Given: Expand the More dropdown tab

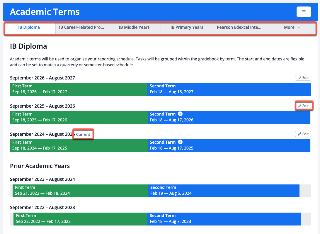Looking at the screenshot, I should [x=292, y=27].
